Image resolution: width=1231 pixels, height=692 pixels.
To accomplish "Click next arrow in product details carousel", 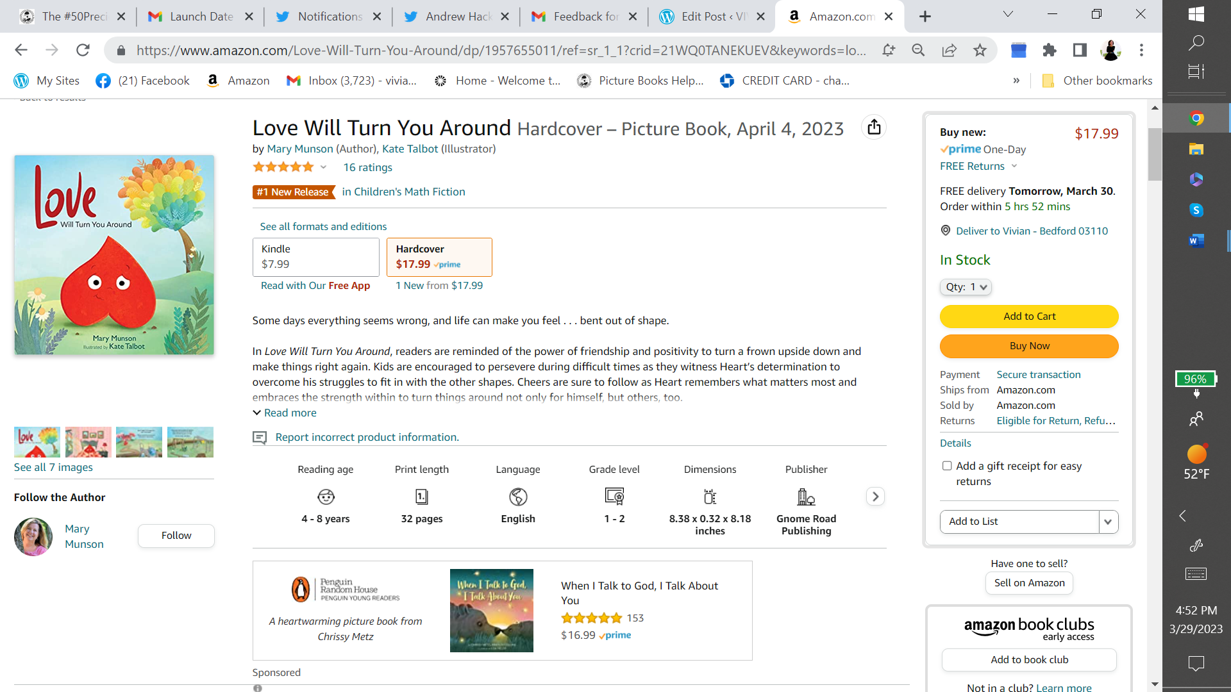I will tap(875, 497).
